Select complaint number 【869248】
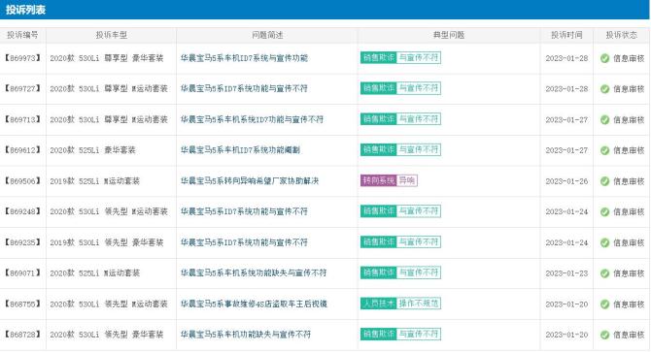This screenshot has width=651, height=352. (x=22, y=211)
